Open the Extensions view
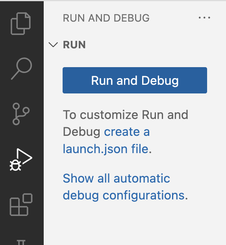The width and height of the screenshot is (226, 245). coord(21,205)
